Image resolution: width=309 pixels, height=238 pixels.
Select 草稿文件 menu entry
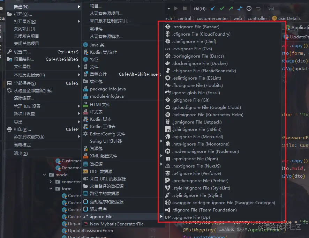pos(123,74)
